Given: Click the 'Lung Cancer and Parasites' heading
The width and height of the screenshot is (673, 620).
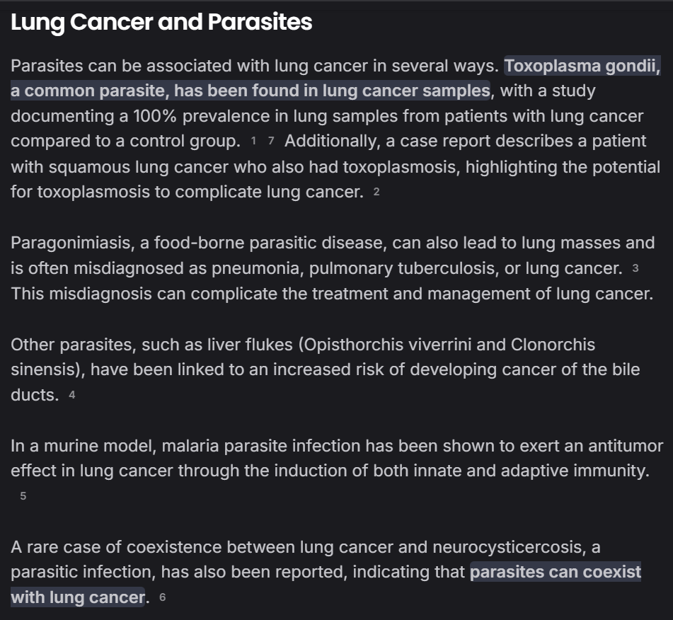Looking at the screenshot, I should point(161,23).
